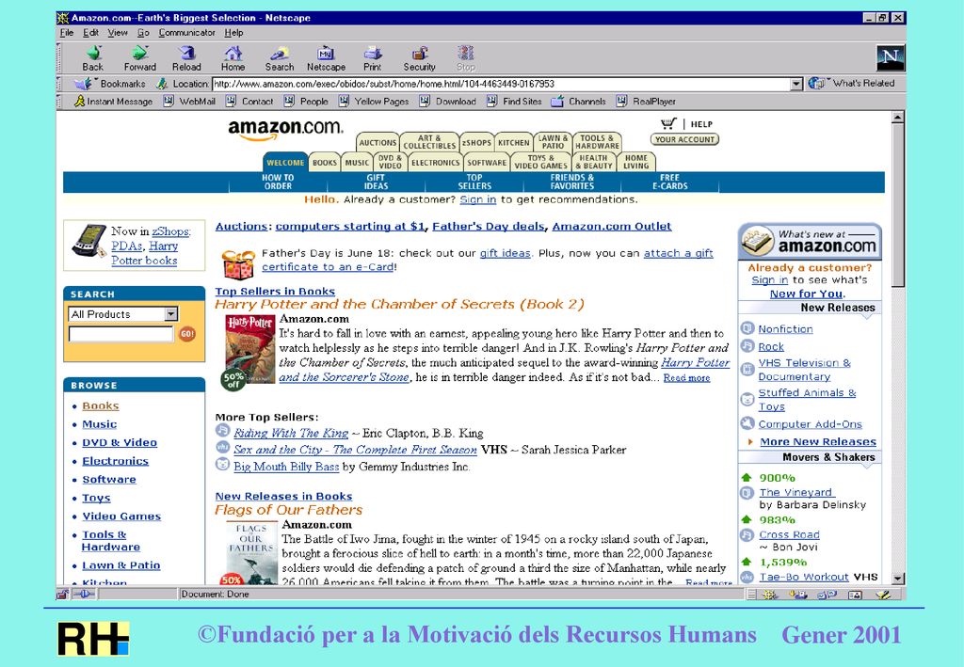Image resolution: width=964 pixels, height=667 pixels.
Task: Open Free E-Cards navigation link
Action: point(670,182)
